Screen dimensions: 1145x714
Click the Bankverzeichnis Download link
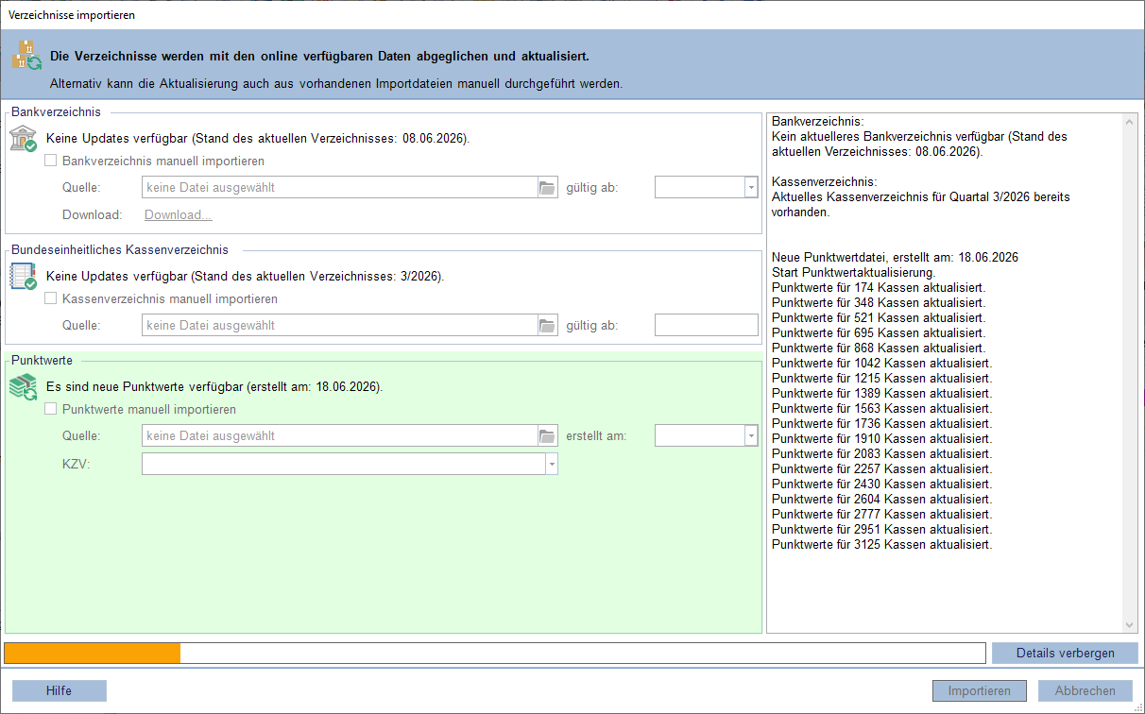click(178, 214)
